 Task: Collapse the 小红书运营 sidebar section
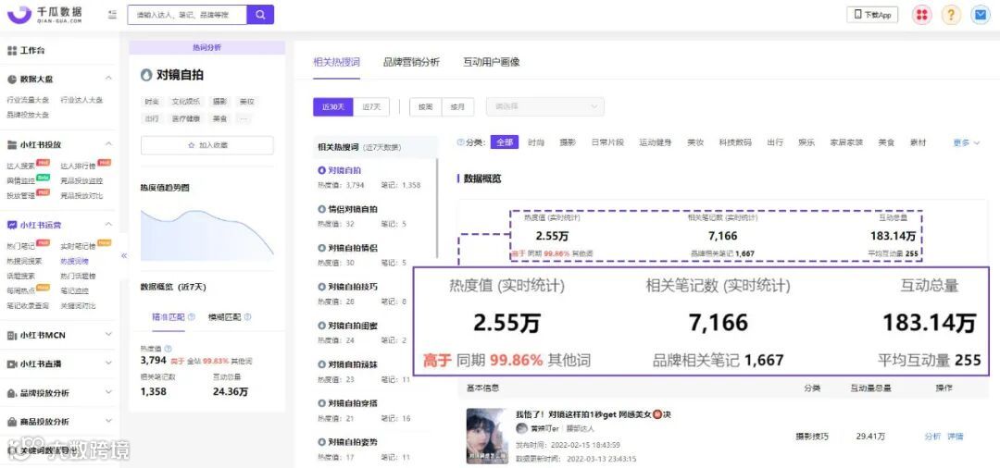pos(108,224)
